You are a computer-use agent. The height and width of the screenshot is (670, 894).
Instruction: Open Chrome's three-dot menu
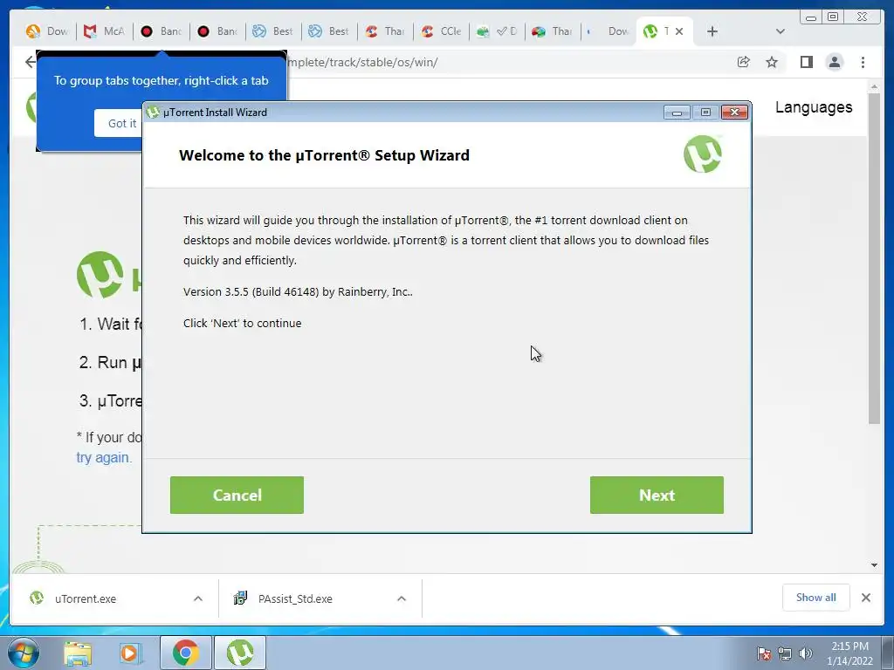[x=863, y=62]
